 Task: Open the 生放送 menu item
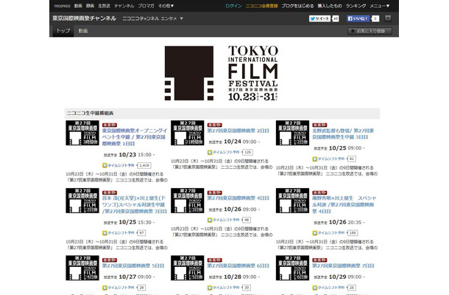(104, 6)
